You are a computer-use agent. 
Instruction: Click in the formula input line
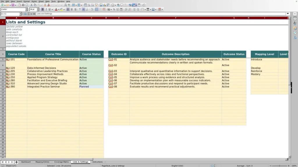tap(161, 14)
